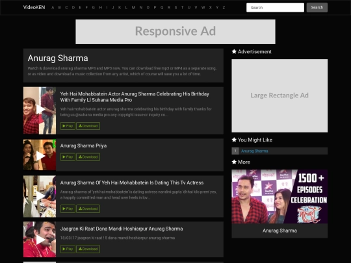The width and height of the screenshot is (351, 263).
Task: Open the letter A index
Action: 53,7
